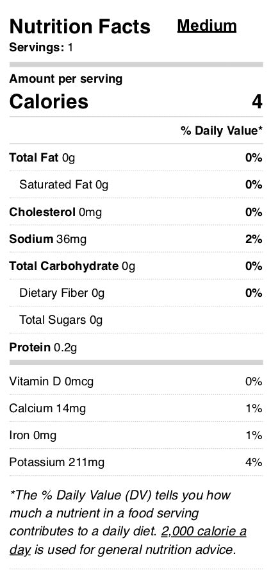The height and width of the screenshot is (570, 271).
Task: Click the Cholesterol 0mg entry
Action: coord(55,212)
